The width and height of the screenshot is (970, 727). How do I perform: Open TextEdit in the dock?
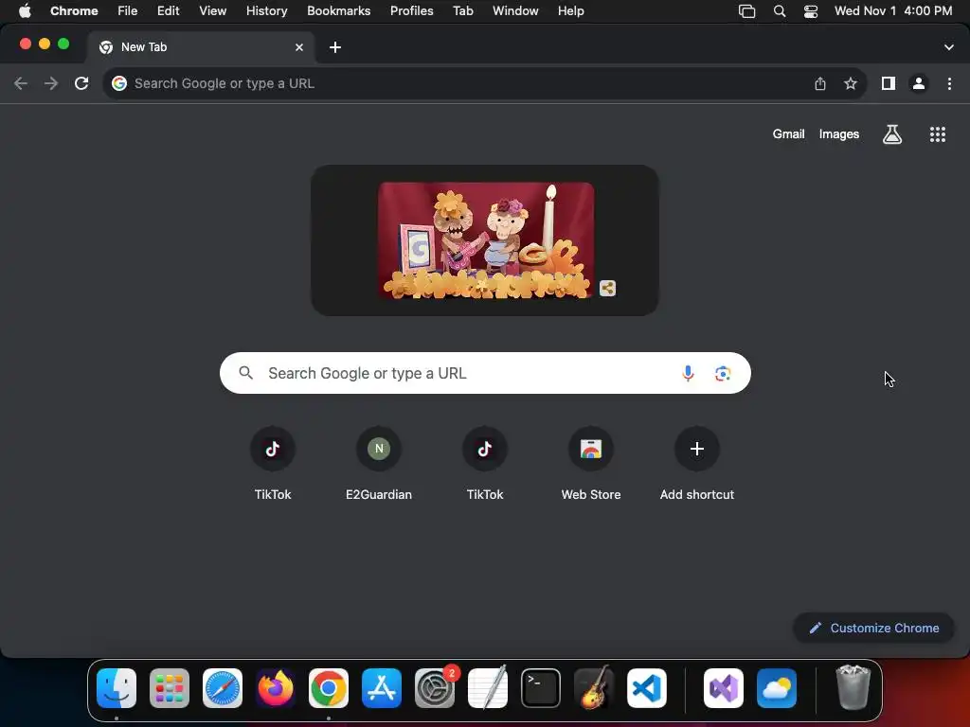pos(488,688)
